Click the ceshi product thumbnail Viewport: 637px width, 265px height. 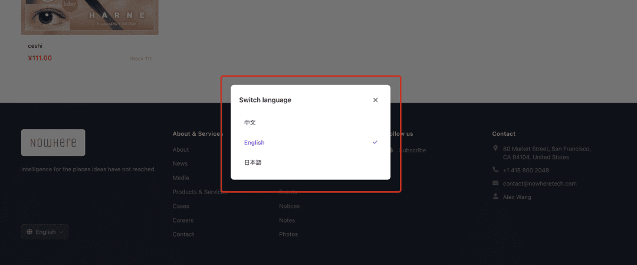click(x=90, y=17)
